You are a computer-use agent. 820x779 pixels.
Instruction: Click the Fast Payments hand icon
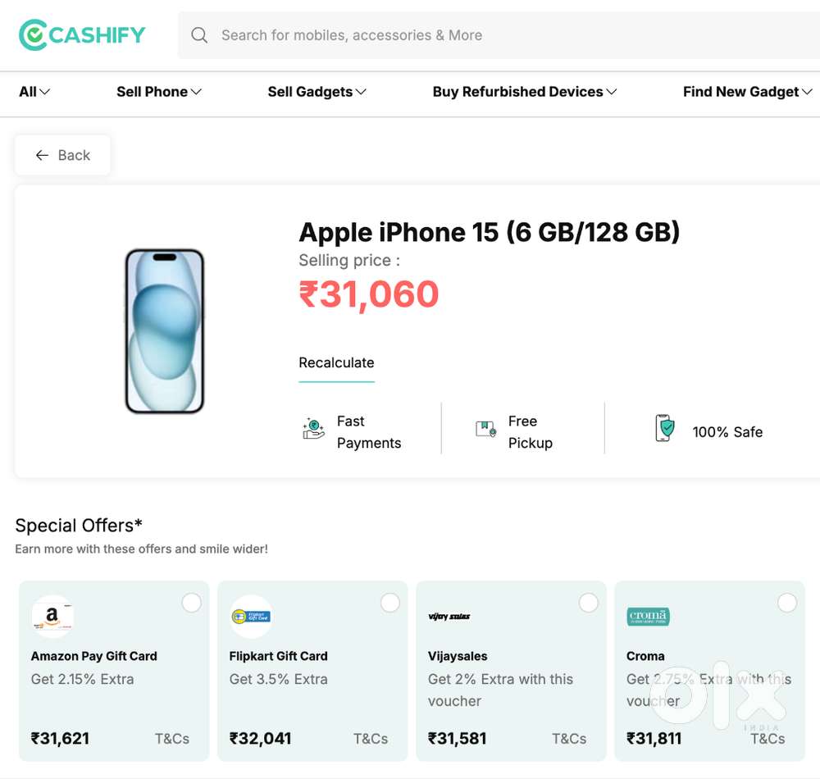(313, 429)
